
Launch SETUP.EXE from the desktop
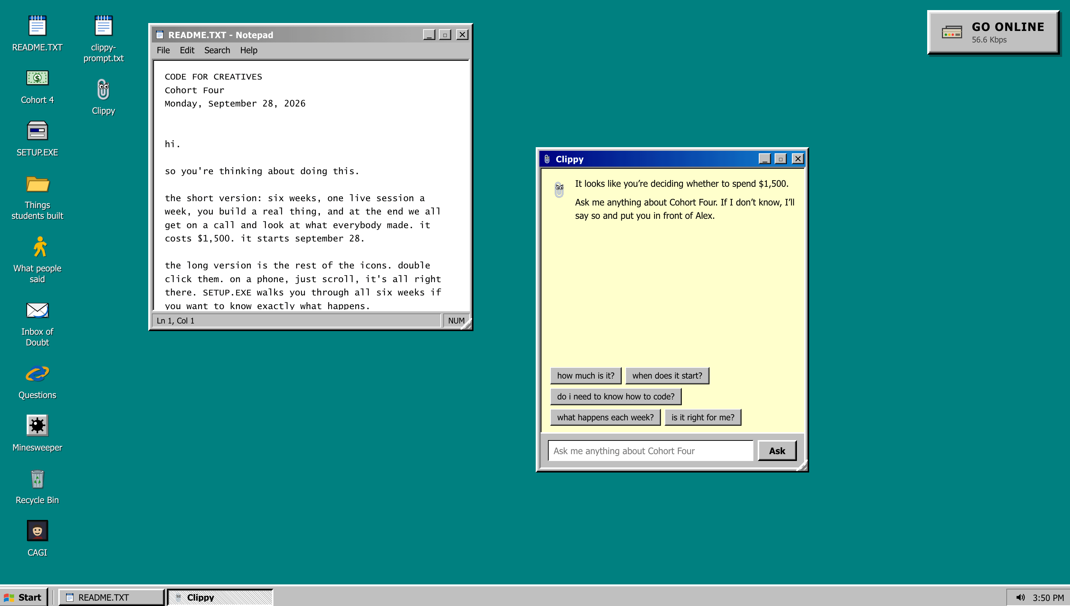coord(37,139)
